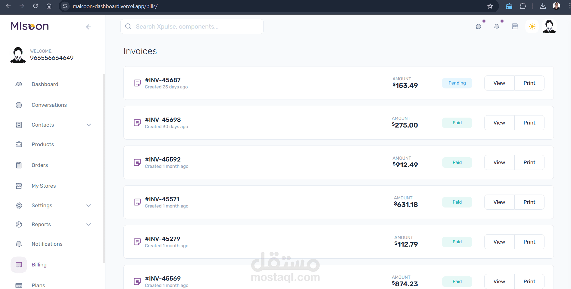Click the Pending status badge
571x289 pixels.
pos(457,83)
